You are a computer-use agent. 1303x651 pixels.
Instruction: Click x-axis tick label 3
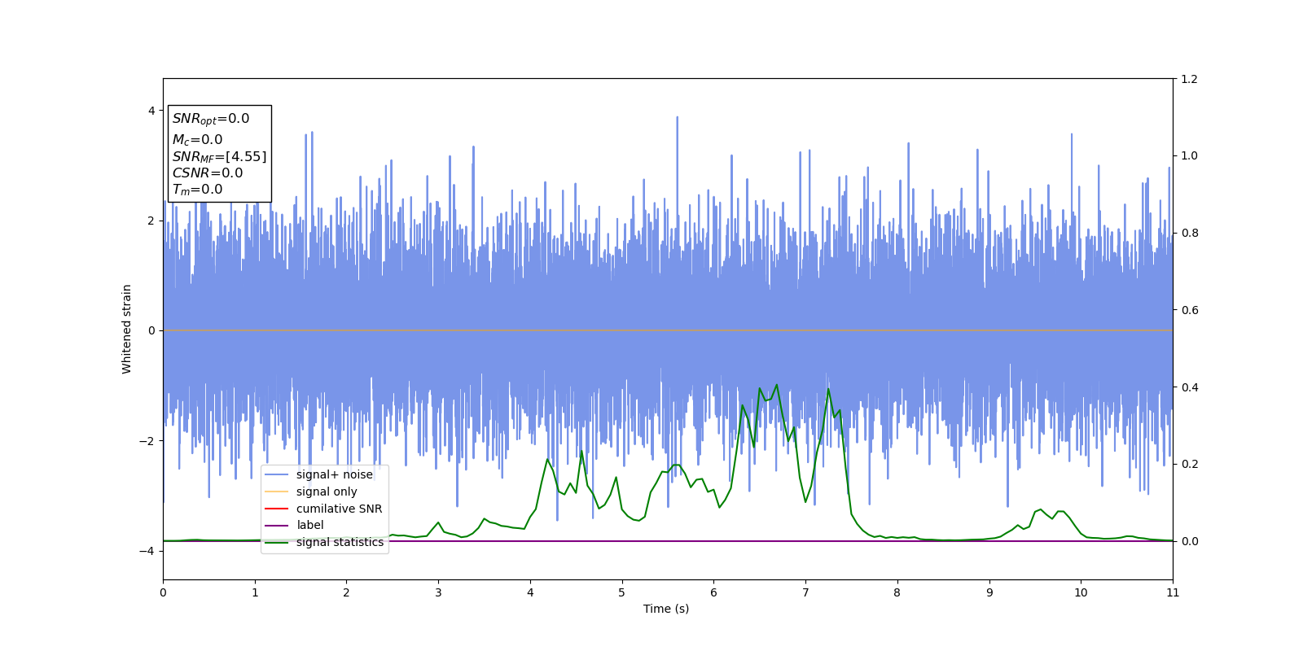(438, 592)
